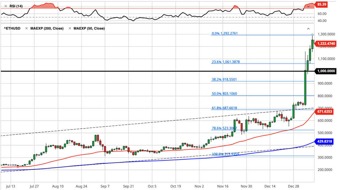Image resolution: width=340 pixels, height=190 pixels.
Task: Click the Sep 7 date on time axis
Action: tap(105, 186)
